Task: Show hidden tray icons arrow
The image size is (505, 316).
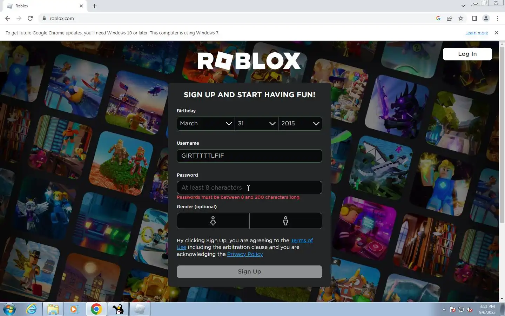Action: click(x=444, y=309)
